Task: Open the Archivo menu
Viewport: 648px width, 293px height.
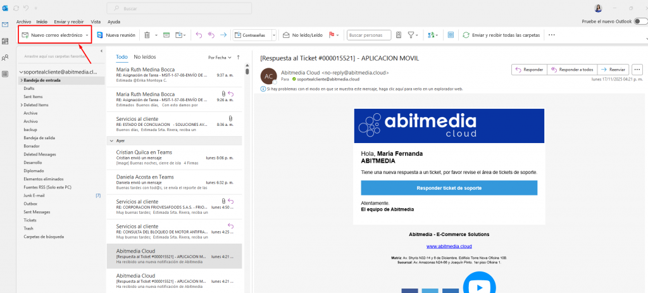Action: tap(23, 22)
